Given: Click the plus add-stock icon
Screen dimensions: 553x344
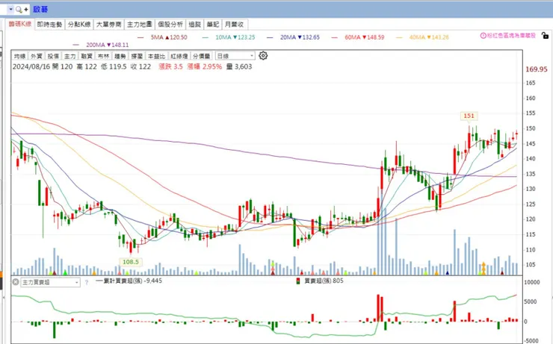Looking at the screenshot, I should [x=26, y=10].
